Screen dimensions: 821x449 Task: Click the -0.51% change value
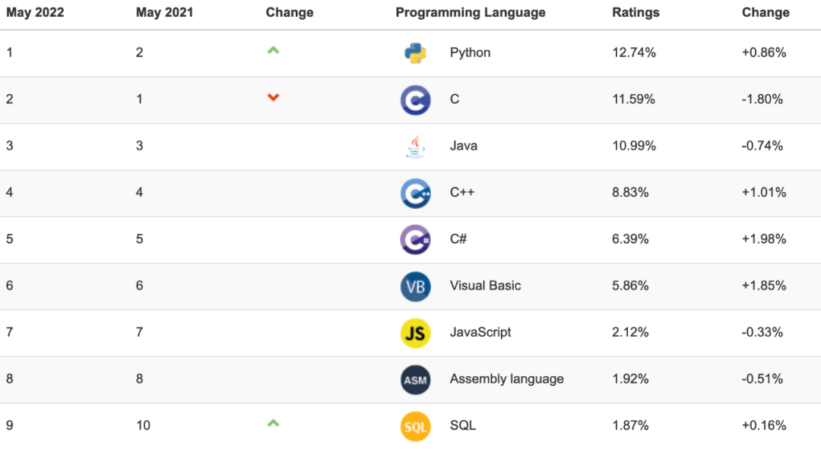(x=762, y=378)
